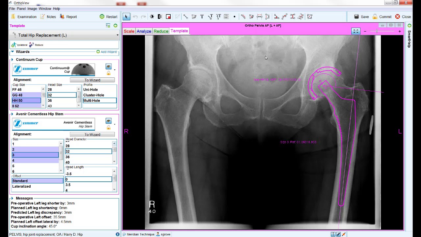Screen dimensions: 421x237
Task: Click the Reduce icon in Template panel
Action: [32, 45]
